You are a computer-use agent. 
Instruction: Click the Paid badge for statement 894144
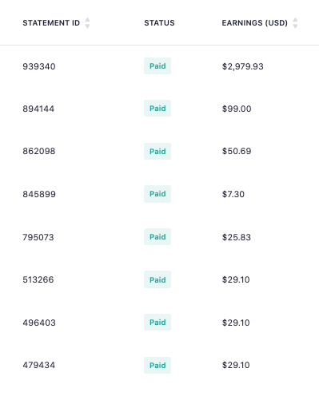[158, 108]
